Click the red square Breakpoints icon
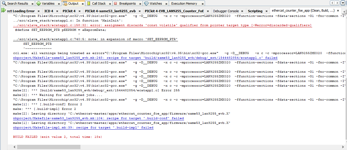Image resolution: width=347 pixels, height=150 pixels. click(116, 3)
